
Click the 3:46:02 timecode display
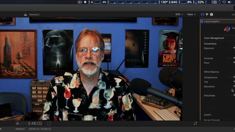(35, 124)
